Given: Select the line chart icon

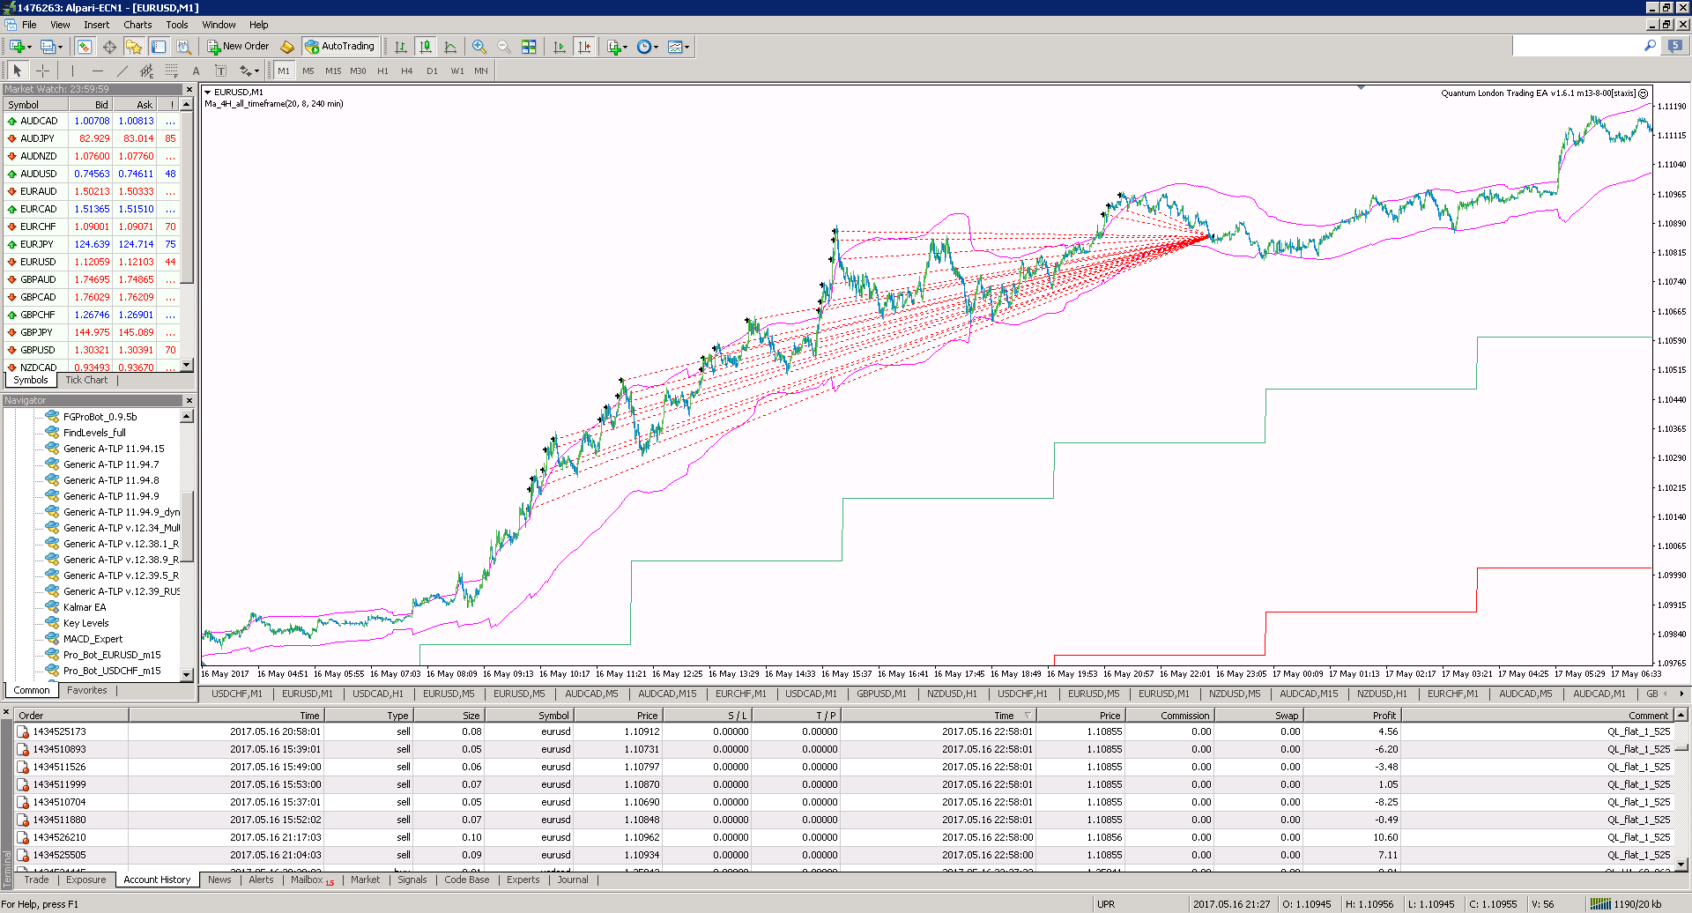Looking at the screenshot, I should pyautogui.click(x=450, y=47).
